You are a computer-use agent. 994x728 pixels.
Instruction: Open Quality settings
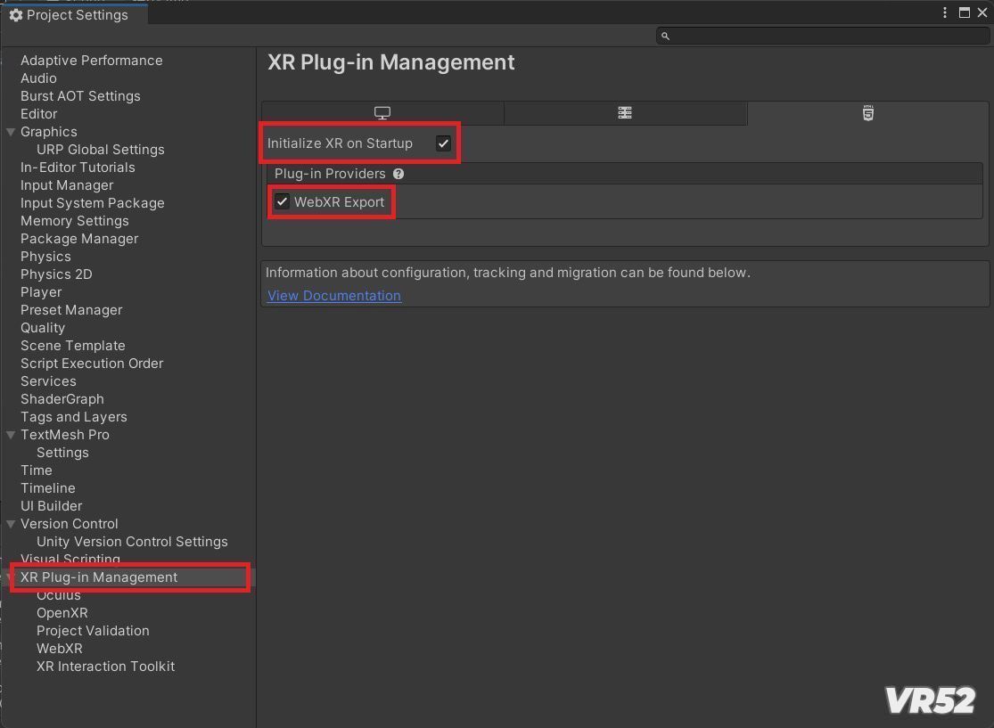43,328
